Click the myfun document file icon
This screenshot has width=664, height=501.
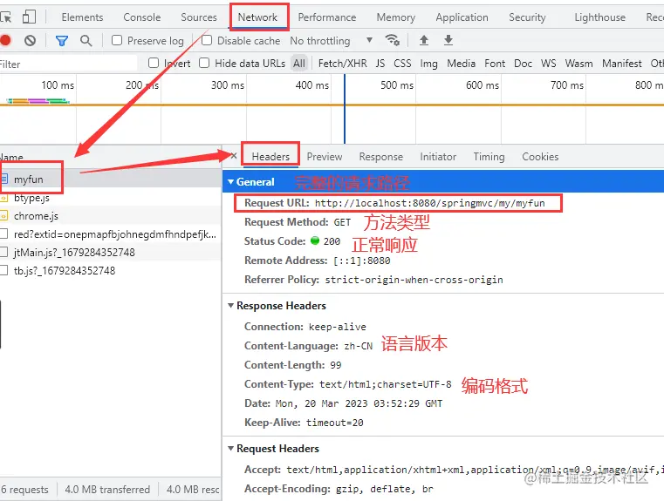(x=4, y=179)
